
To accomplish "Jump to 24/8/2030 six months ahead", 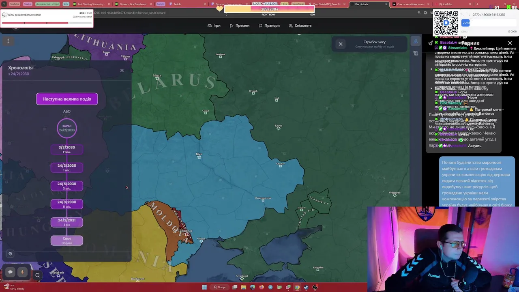I will pos(67,204).
